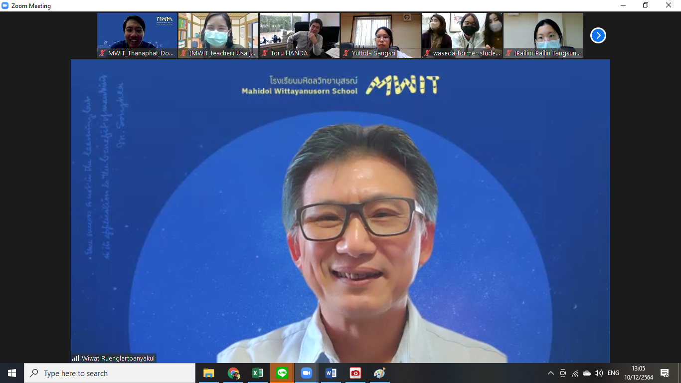Screen dimensions: 681x383
Task: Open the red camera app in taskbar
Action: (355, 373)
